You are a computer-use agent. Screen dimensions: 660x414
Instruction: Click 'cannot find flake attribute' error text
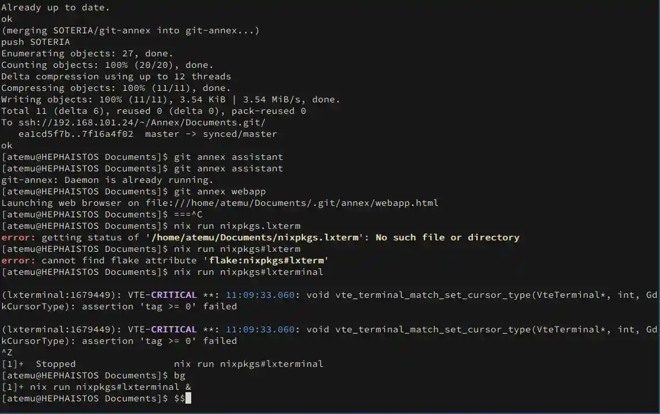(x=119, y=260)
